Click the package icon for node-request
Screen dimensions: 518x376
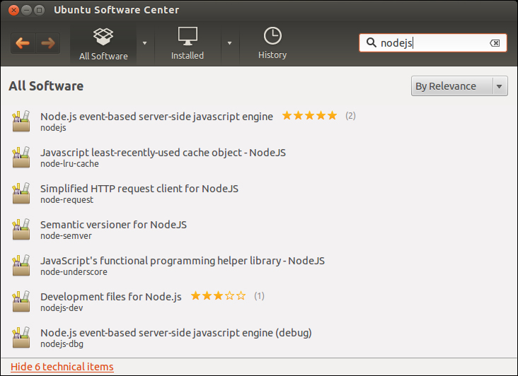(21, 193)
